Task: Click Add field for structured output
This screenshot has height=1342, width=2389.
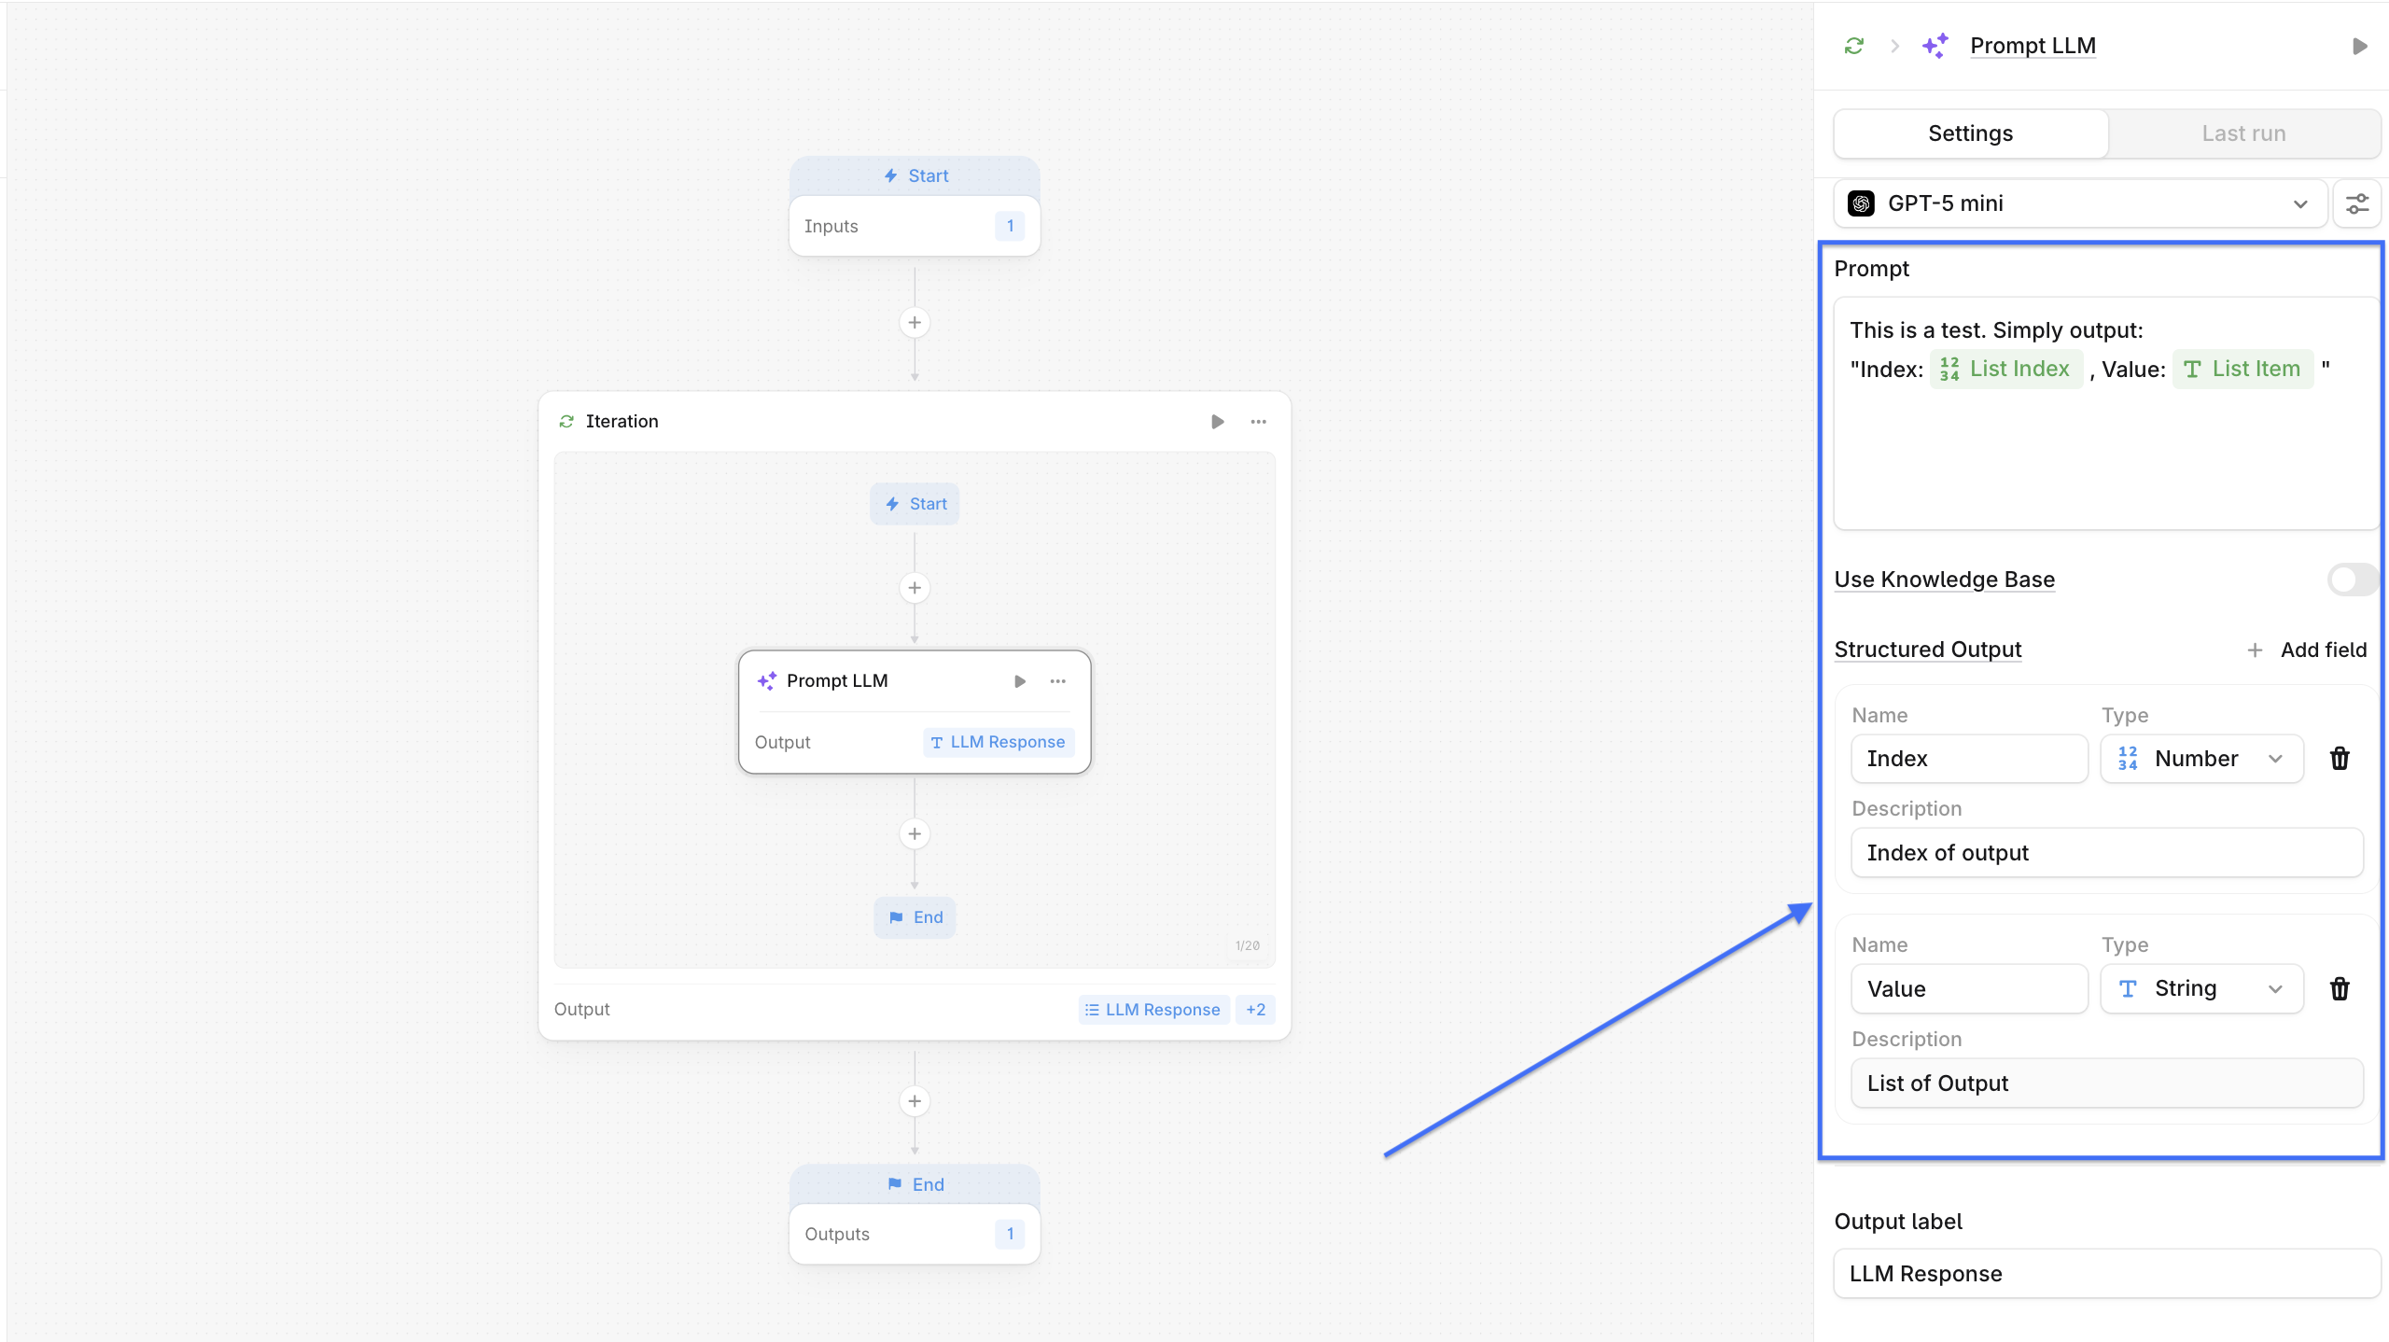Action: [x=2307, y=650]
